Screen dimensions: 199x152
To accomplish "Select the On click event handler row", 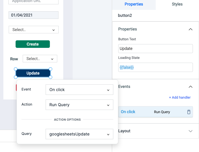I will [x=155, y=112].
